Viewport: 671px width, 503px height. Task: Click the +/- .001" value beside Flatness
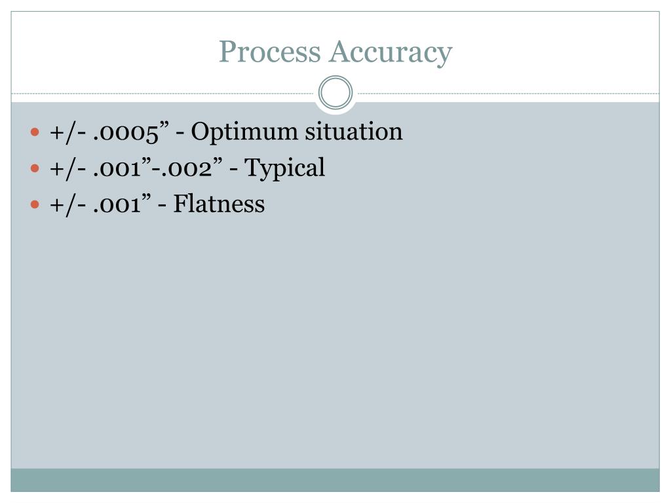[x=100, y=204]
